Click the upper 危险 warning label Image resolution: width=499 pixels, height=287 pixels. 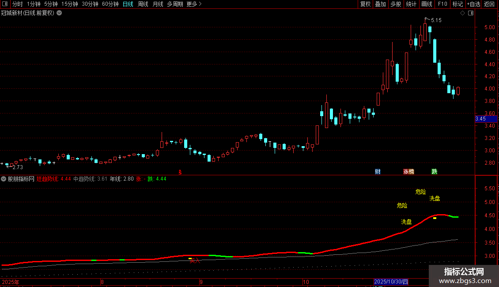pyautogui.click(x=420, y=192)
